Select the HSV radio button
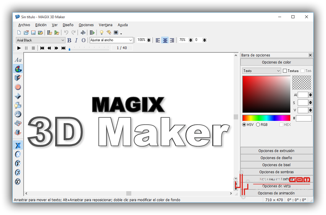The height and width of the screenshot is (215, 326). tap(244, 125)
